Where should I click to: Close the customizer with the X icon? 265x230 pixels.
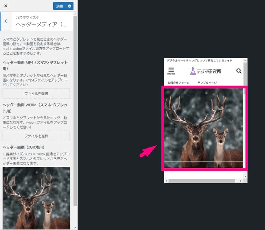coord(6,6)
